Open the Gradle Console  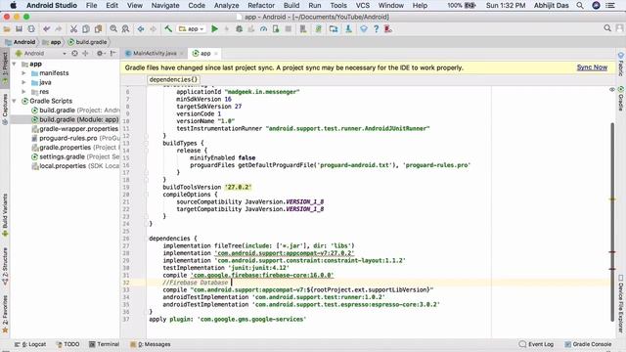tap(588, 344)
